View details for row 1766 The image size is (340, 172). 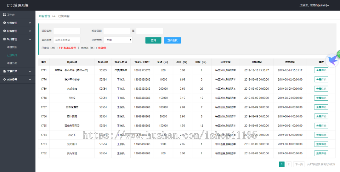(x=321, y=116)
